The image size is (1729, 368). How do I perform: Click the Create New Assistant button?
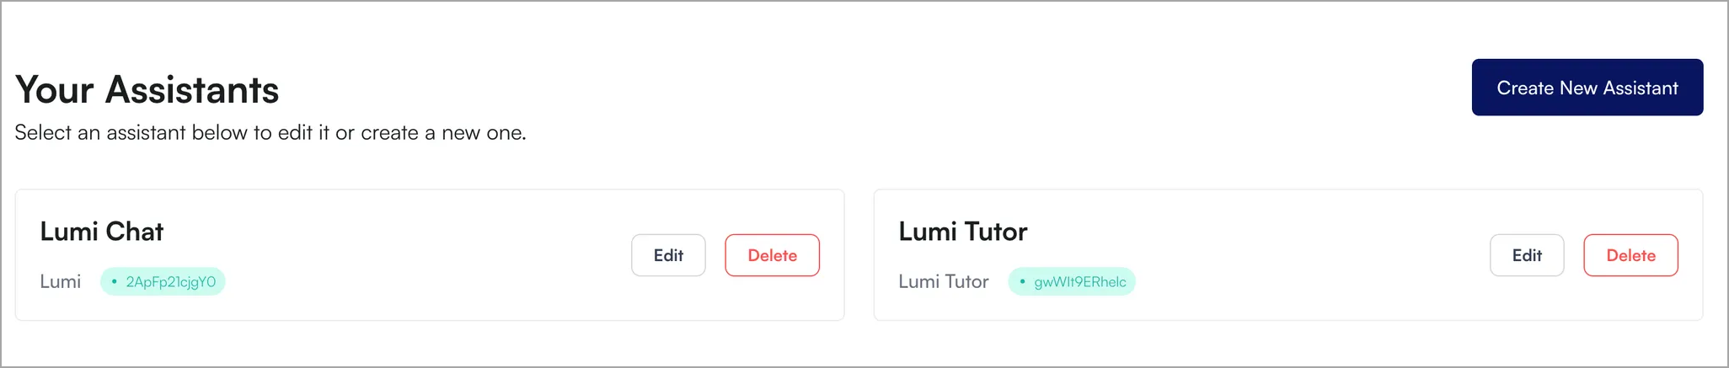tap(1587, 88)
